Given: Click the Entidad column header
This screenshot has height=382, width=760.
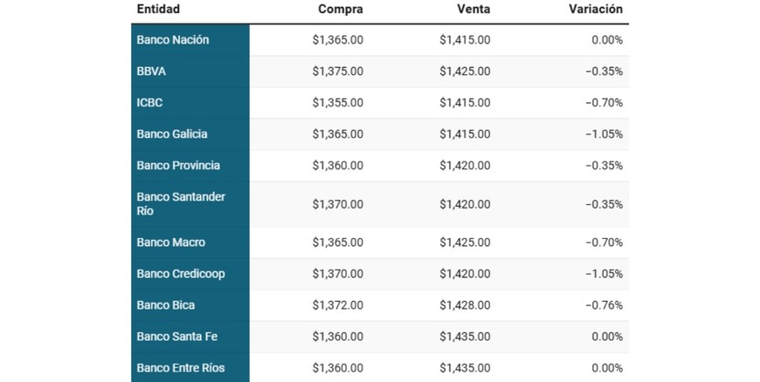Looking at the screenshot, I should (158, 10).
